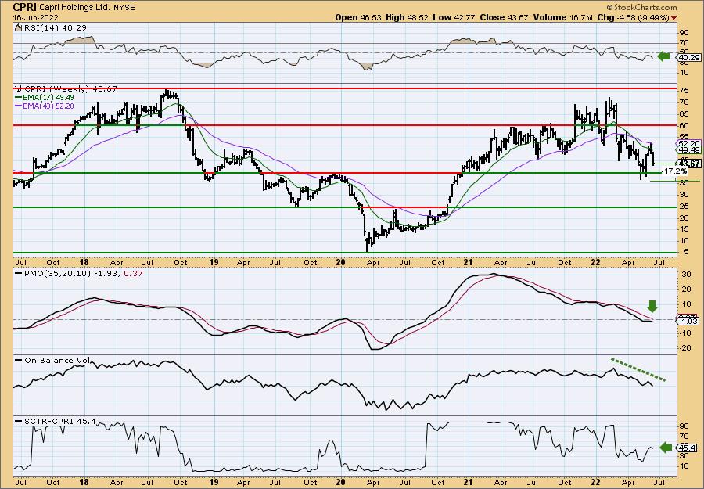Click the Open 46.53 value

tap(357, 17)
